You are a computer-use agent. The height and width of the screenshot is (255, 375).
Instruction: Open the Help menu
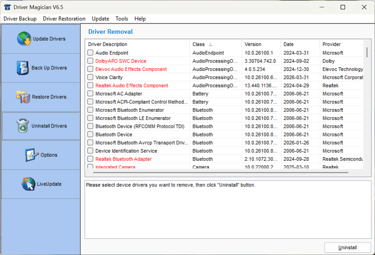(x=140, y=19)
